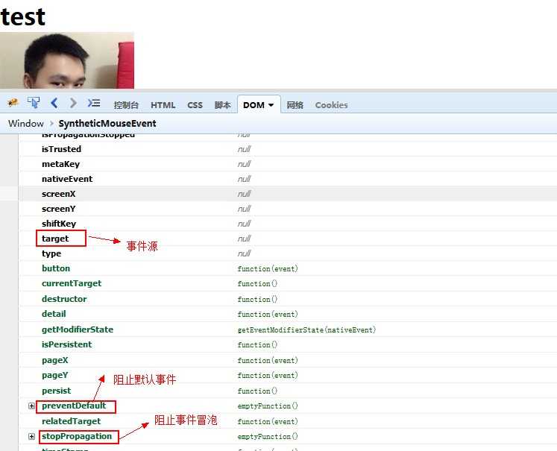Viewport: 557px width, 451px height.
Task: Toggle the command line icon
Action: pos(94,103)
